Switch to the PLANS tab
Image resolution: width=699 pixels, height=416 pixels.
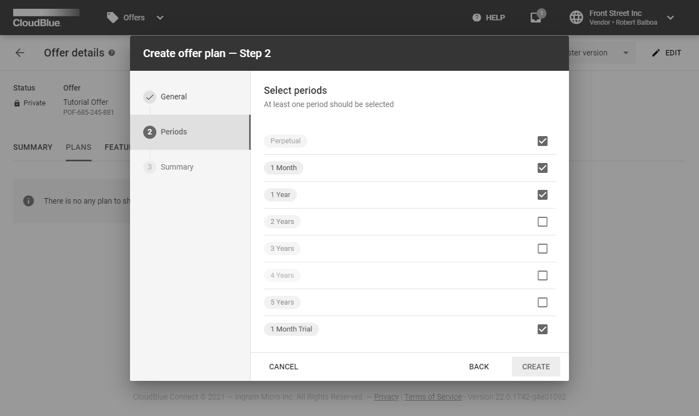[78, 147]
